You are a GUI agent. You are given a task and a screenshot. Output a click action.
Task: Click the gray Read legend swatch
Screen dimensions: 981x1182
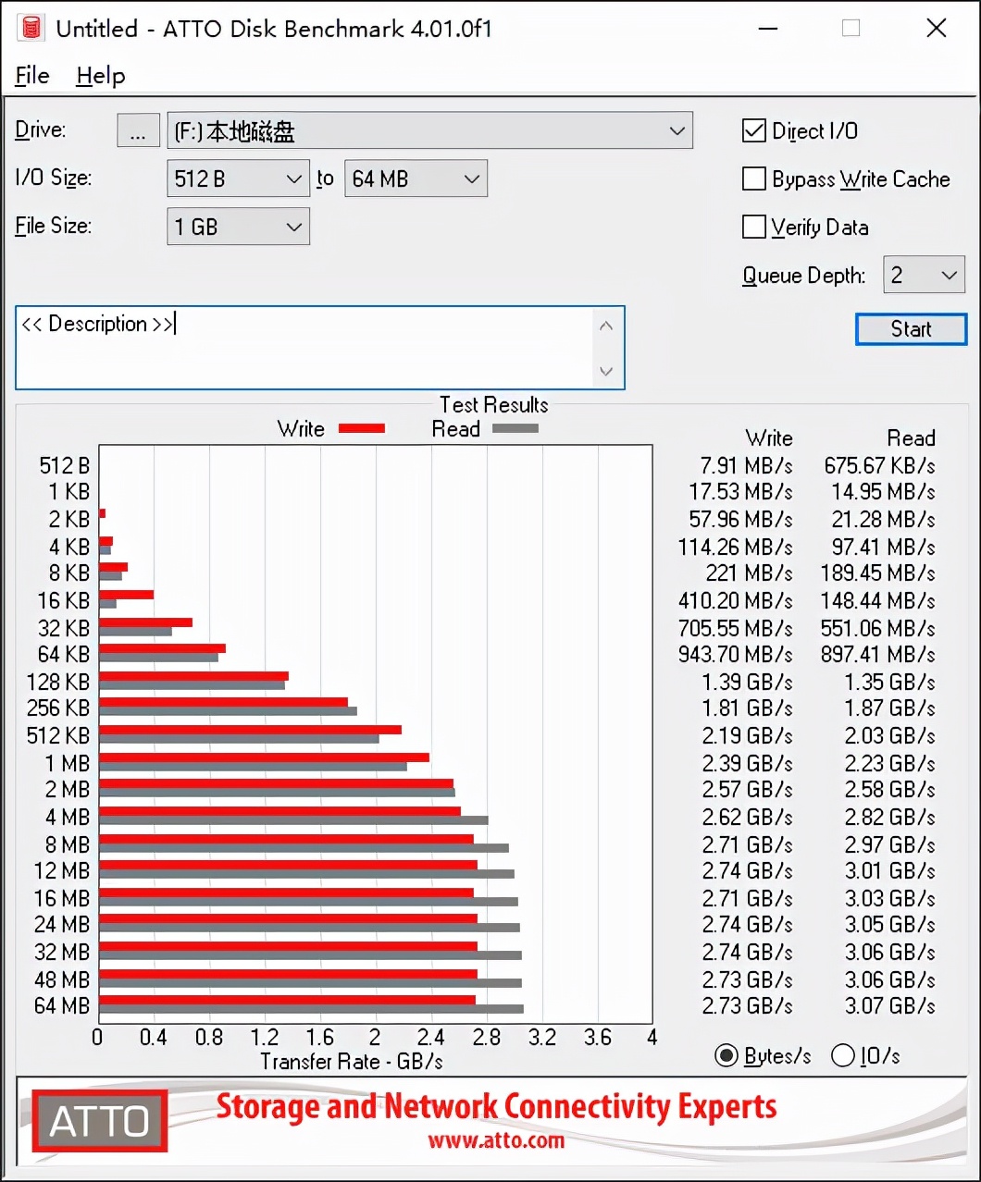pos(515,428)
